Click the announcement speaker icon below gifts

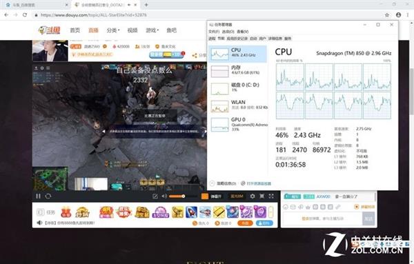click(x=39, y=223)
